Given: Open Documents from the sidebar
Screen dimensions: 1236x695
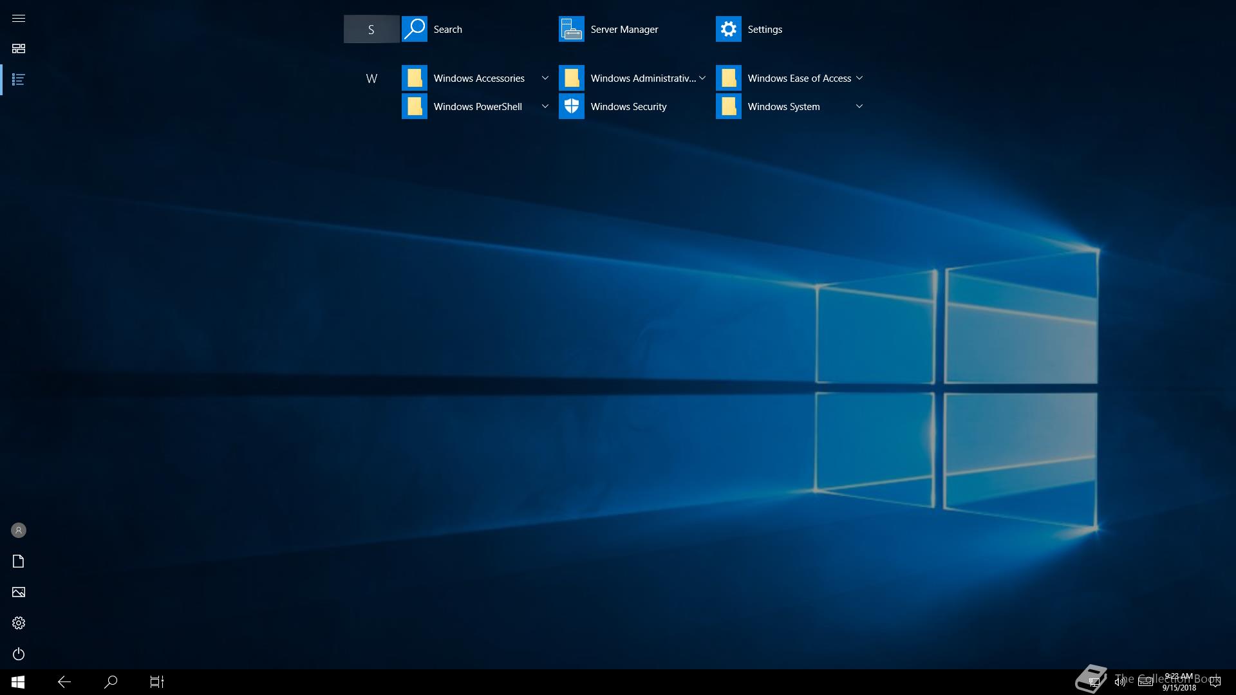Looking at the screenshot, I should (19, 561).
